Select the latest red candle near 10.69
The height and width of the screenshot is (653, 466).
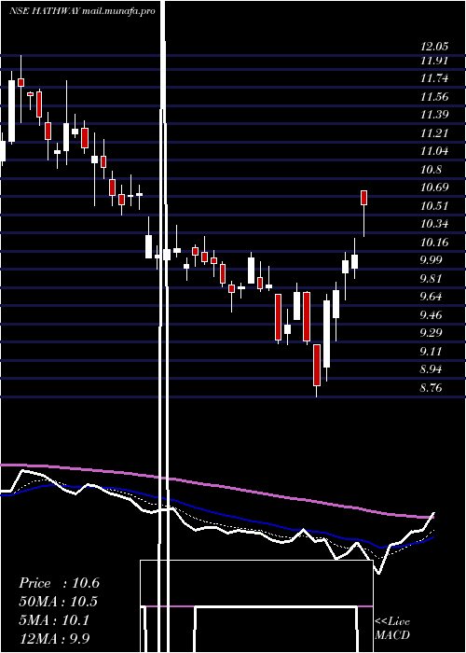coord(364,198)
